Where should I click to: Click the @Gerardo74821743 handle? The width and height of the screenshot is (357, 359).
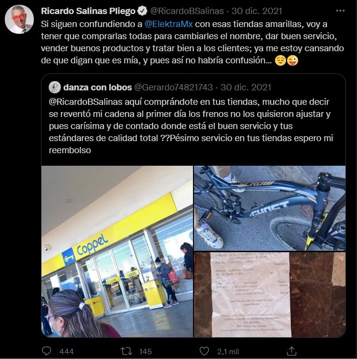pos(172,87)
